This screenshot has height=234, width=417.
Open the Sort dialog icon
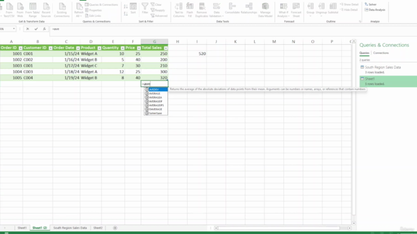click(x=133, y=8)
